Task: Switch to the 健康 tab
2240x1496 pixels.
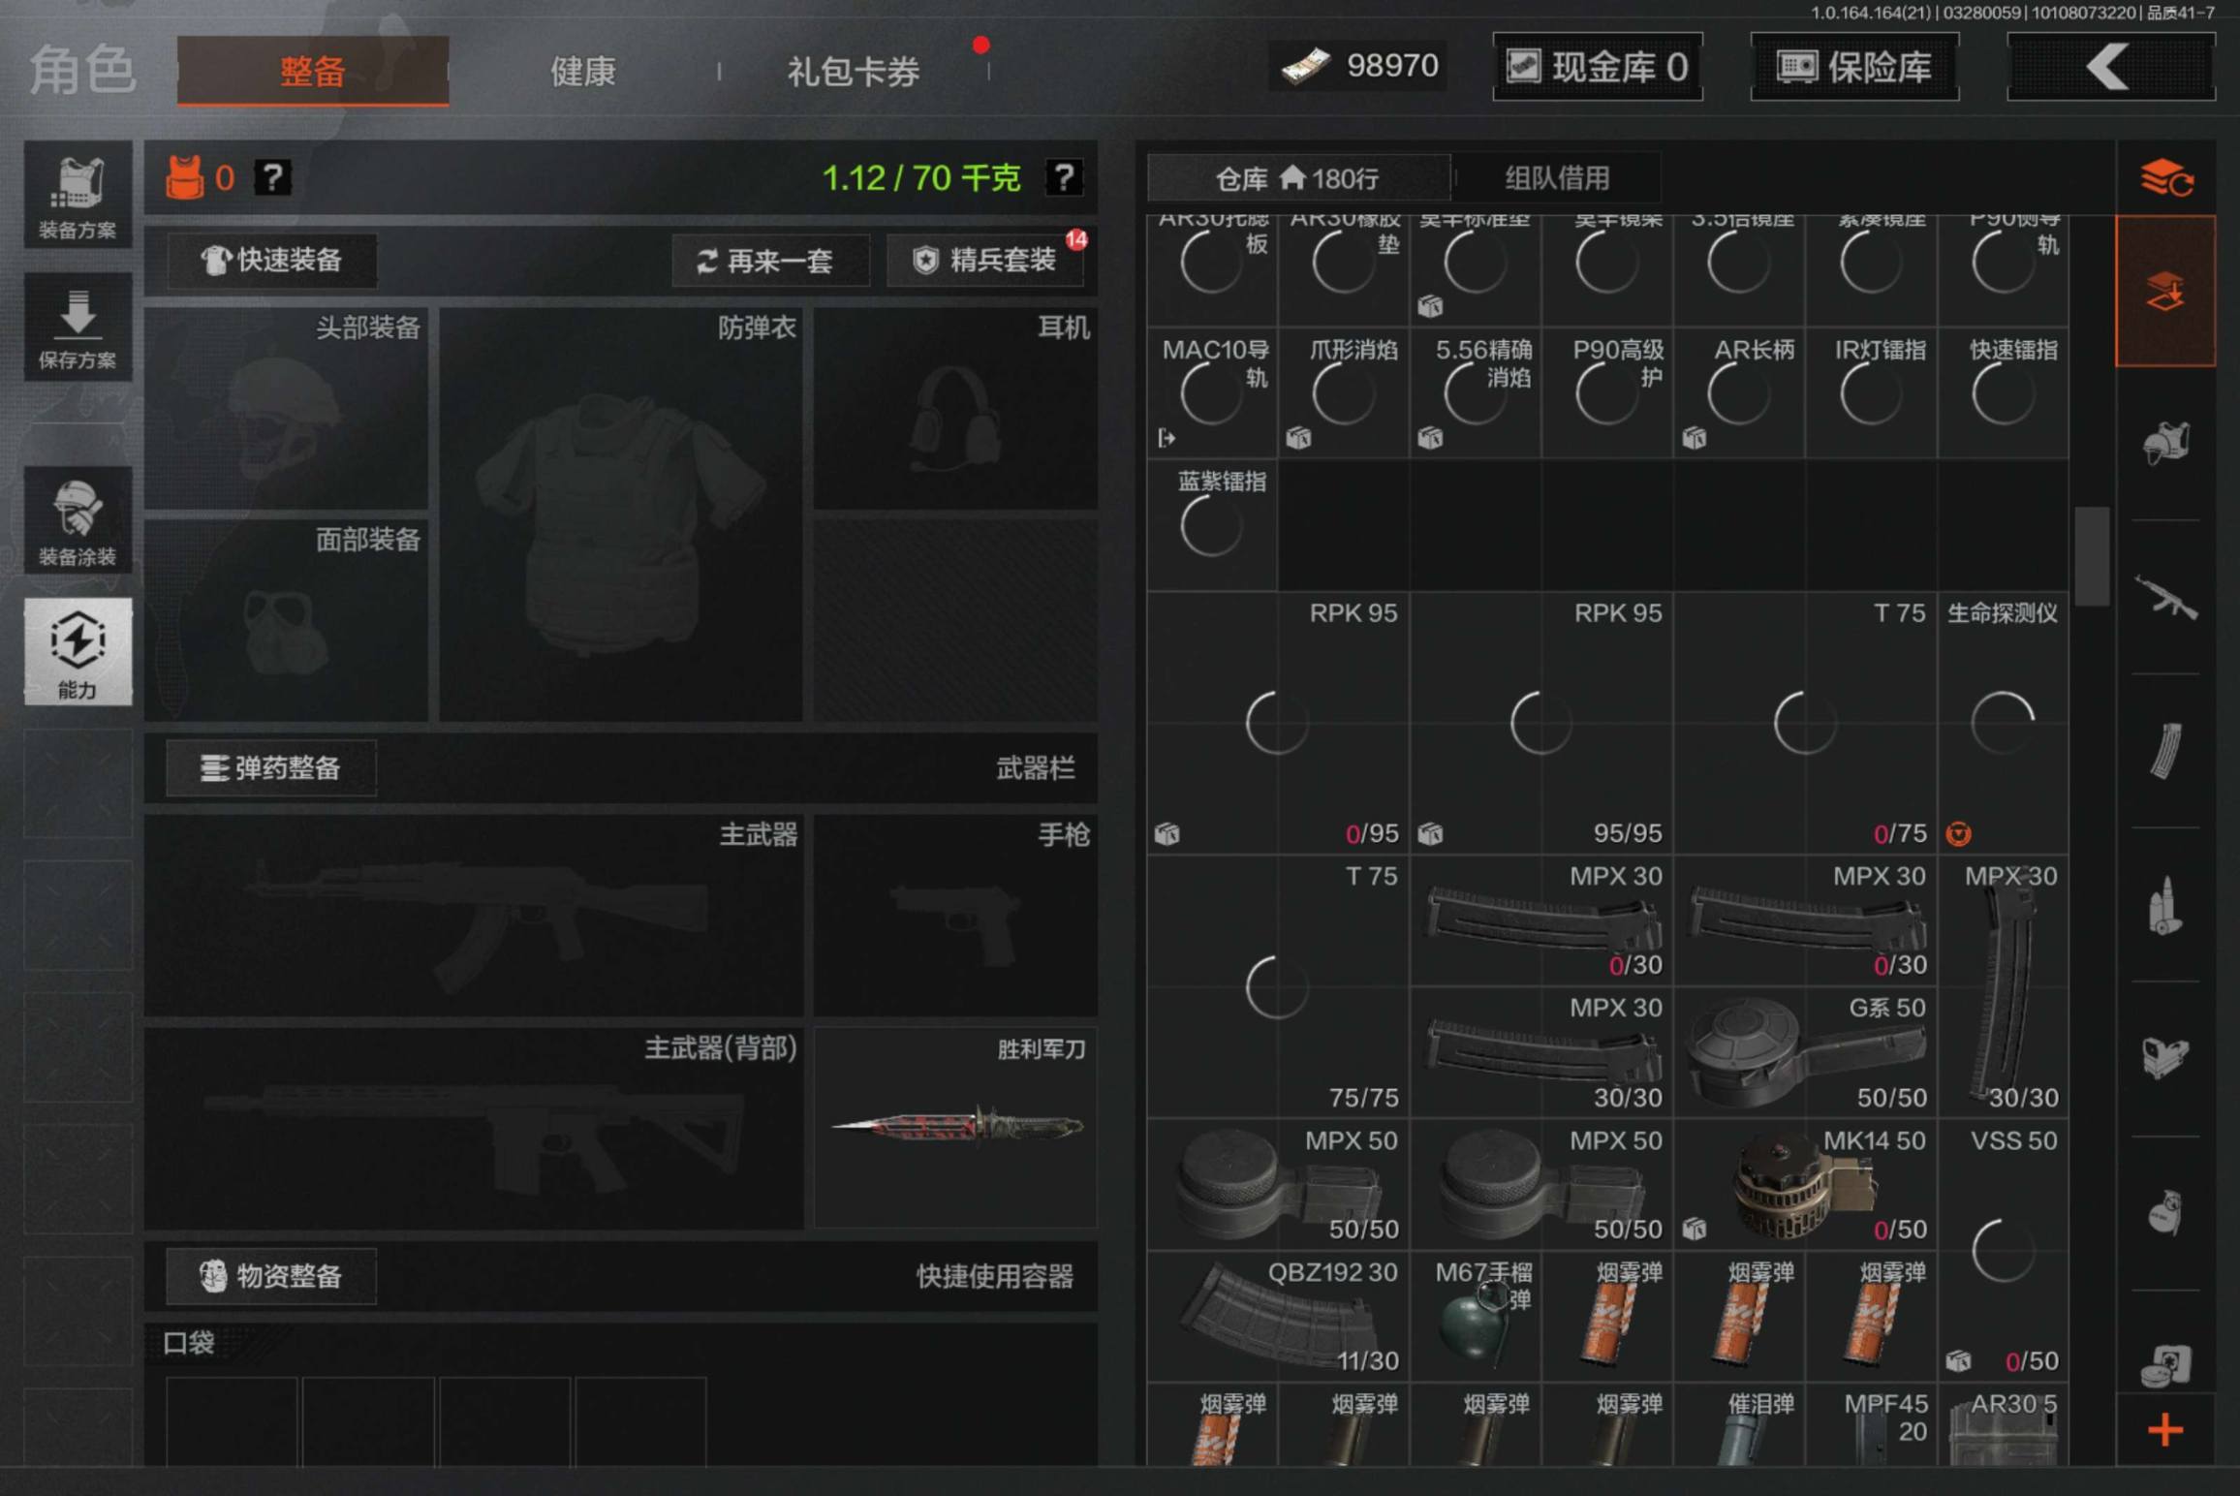Action: click(582, 71)
